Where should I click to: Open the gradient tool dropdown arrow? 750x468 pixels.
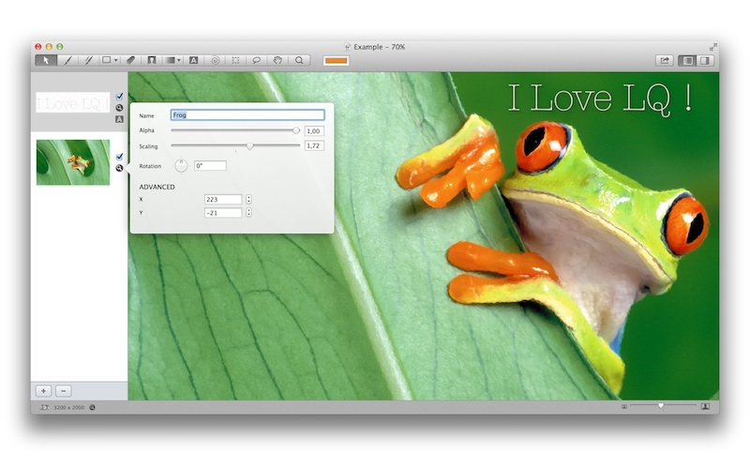click(179, 60)
